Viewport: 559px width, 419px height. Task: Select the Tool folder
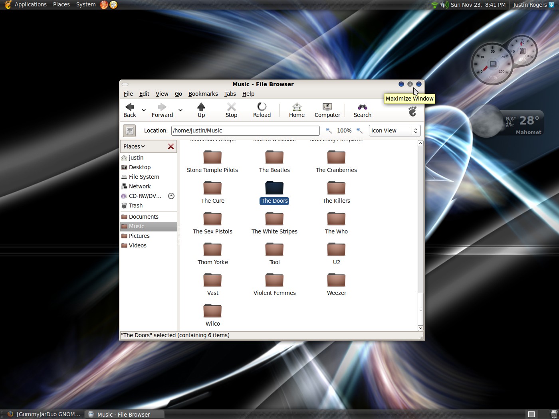[274, 254]
